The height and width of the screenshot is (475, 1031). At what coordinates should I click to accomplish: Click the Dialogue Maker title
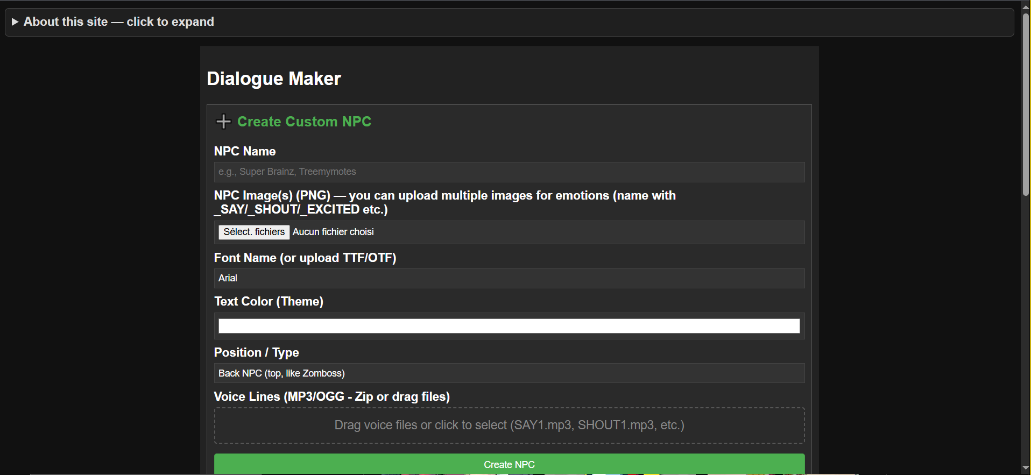tap(274, 79)
